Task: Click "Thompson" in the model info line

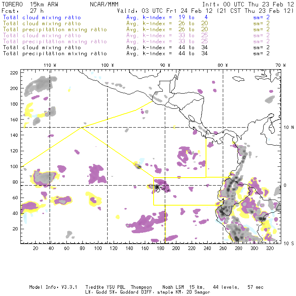Action: (141, 287)
